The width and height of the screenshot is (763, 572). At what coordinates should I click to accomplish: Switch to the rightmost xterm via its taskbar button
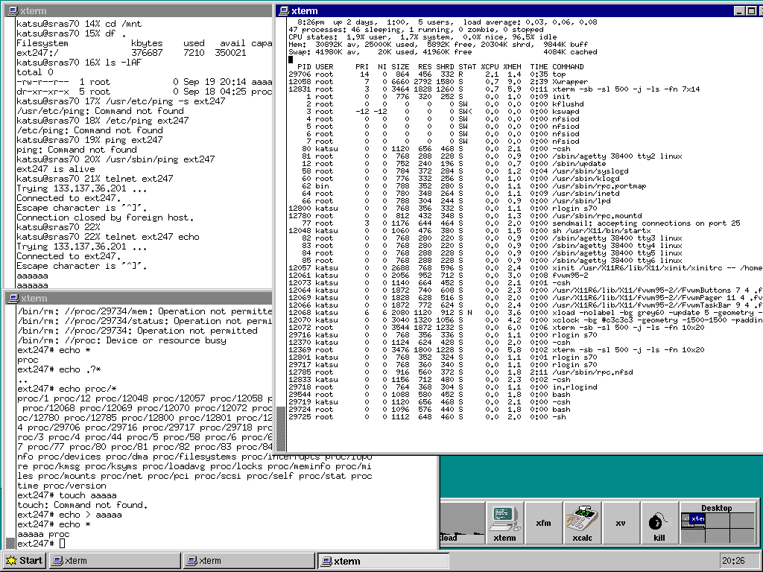pos(384,560)
